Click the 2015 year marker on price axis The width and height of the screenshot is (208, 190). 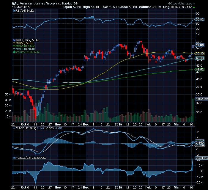coord(118,124)
